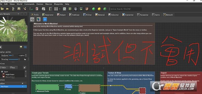The height and width of the screenshot is (94, 202).
Task: Click the Sealevel value stepper arrows
Action: pos(26,56)
